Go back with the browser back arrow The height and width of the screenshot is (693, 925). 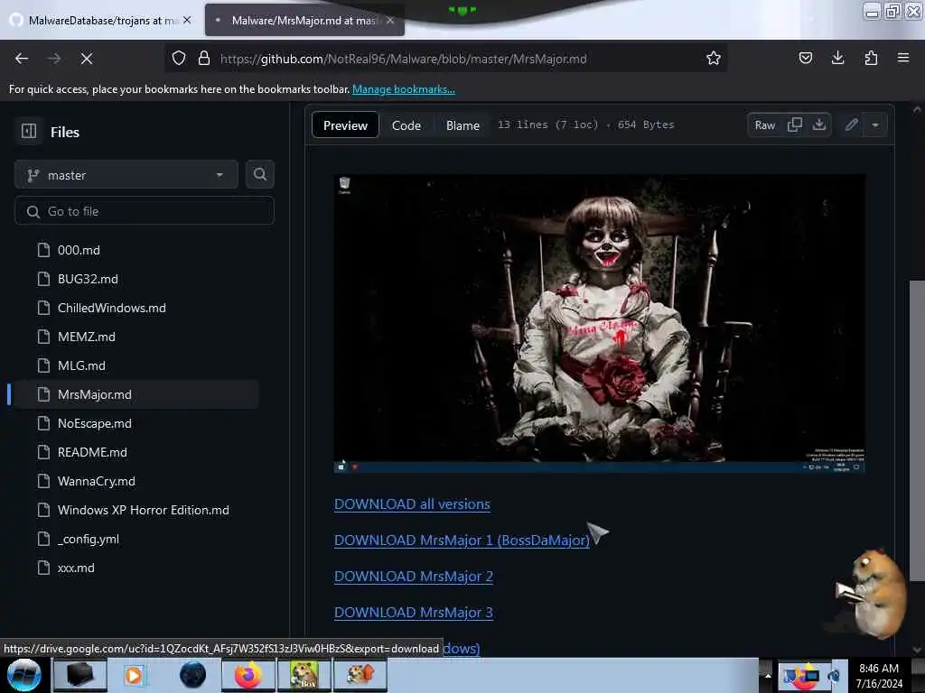22,59
